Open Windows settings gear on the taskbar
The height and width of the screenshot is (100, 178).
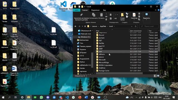point(22,97)
